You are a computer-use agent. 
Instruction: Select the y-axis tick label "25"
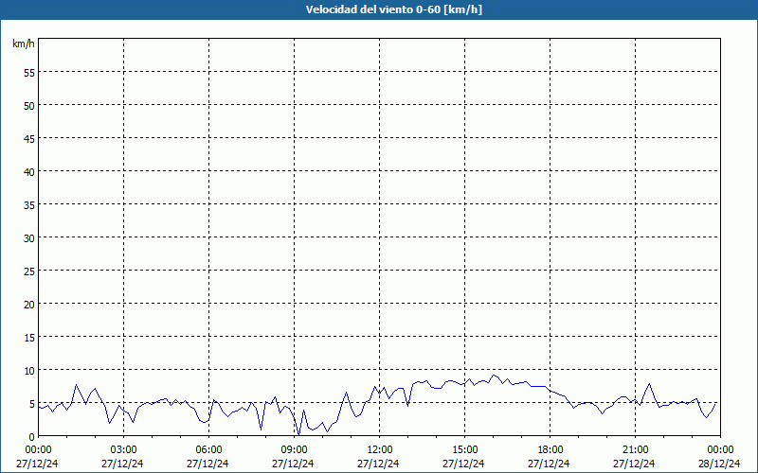(x=29, y=272)
